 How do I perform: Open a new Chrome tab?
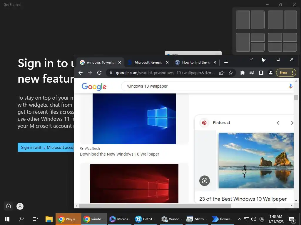coord(226,62)
